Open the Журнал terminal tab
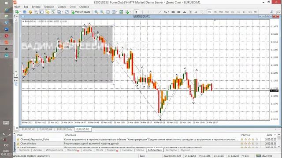The height and width of the screenshot is (158, 282). click(185, 150)
